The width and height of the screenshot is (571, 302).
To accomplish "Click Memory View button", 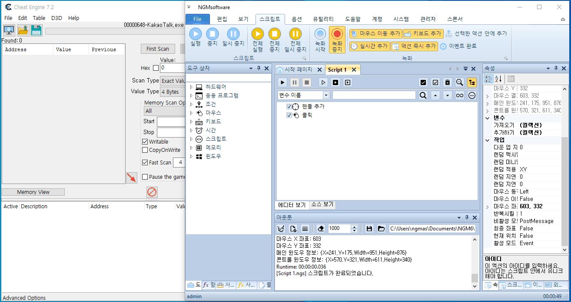I will [33, 192].
